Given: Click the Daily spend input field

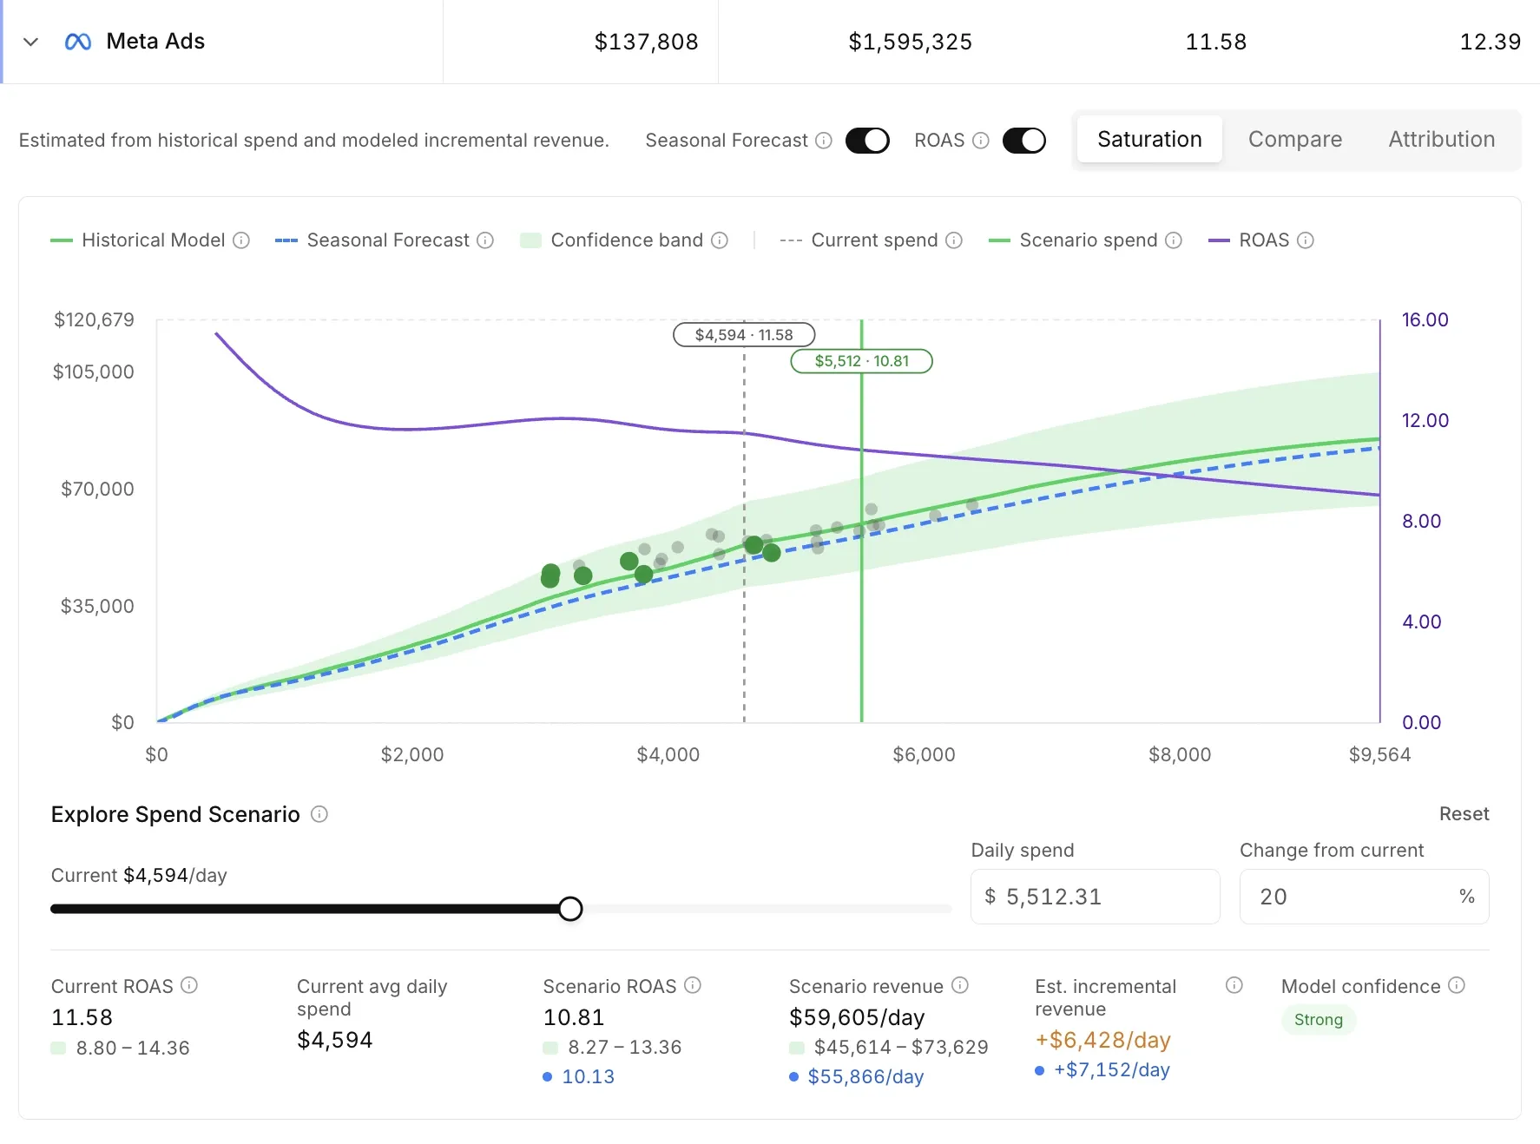Looking at the screenshot, I should 1095,897.
